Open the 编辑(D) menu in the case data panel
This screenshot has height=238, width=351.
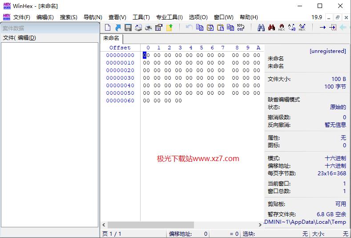tap(27, 38)
